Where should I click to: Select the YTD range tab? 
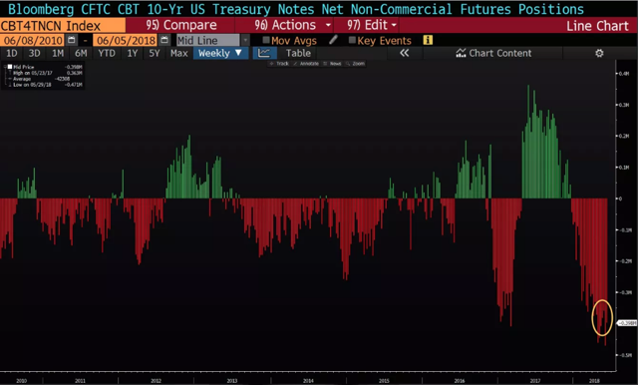coord(107,53)
